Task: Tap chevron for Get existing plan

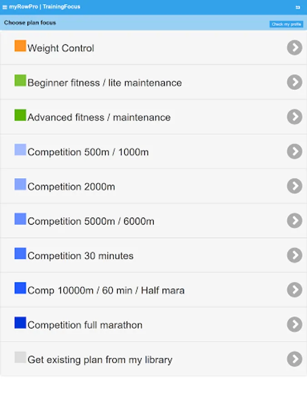Action: pyautogui.click(x=294, y=359)
